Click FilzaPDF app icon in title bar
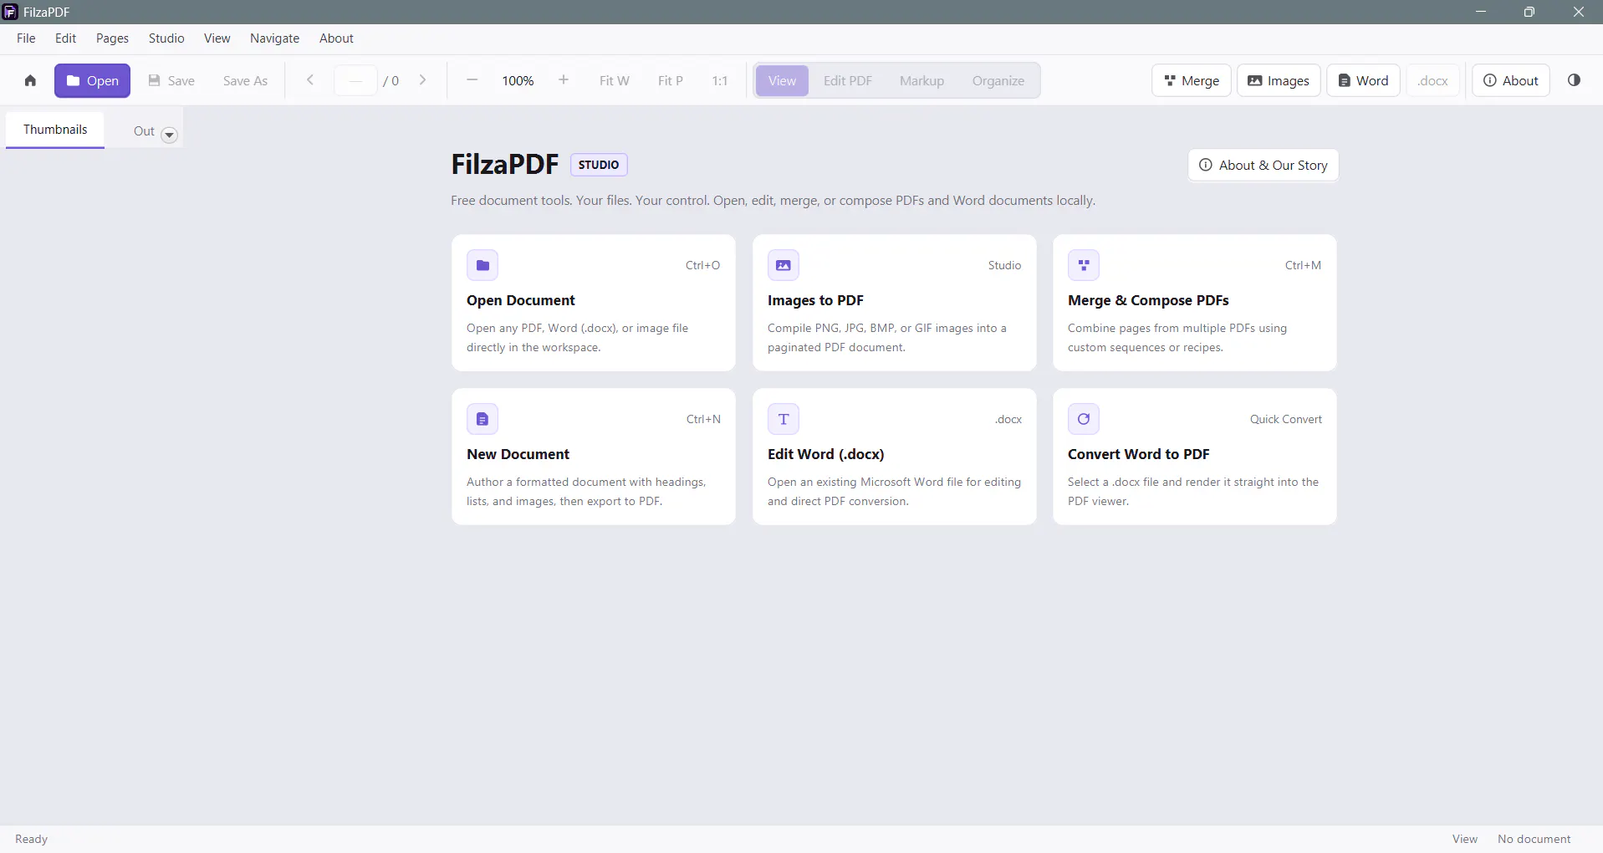Viewport: 1603px width, 853px height. click(x=10, y=12)
